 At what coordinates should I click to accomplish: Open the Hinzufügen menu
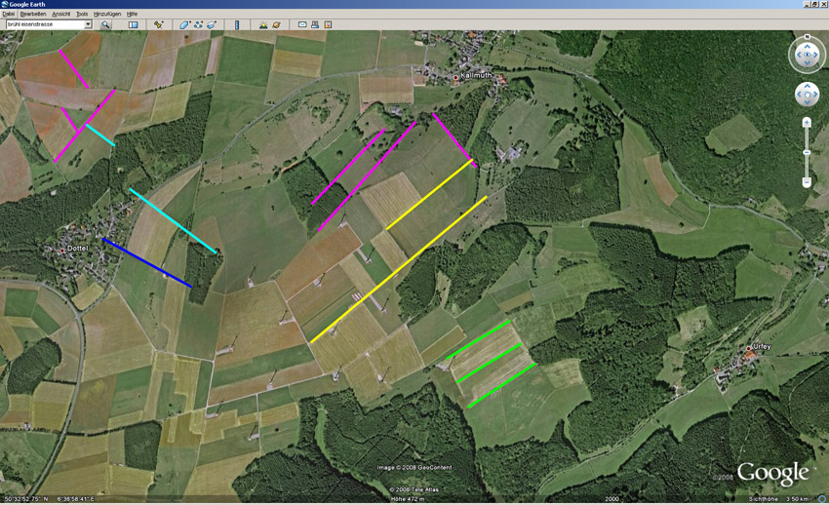107,14
